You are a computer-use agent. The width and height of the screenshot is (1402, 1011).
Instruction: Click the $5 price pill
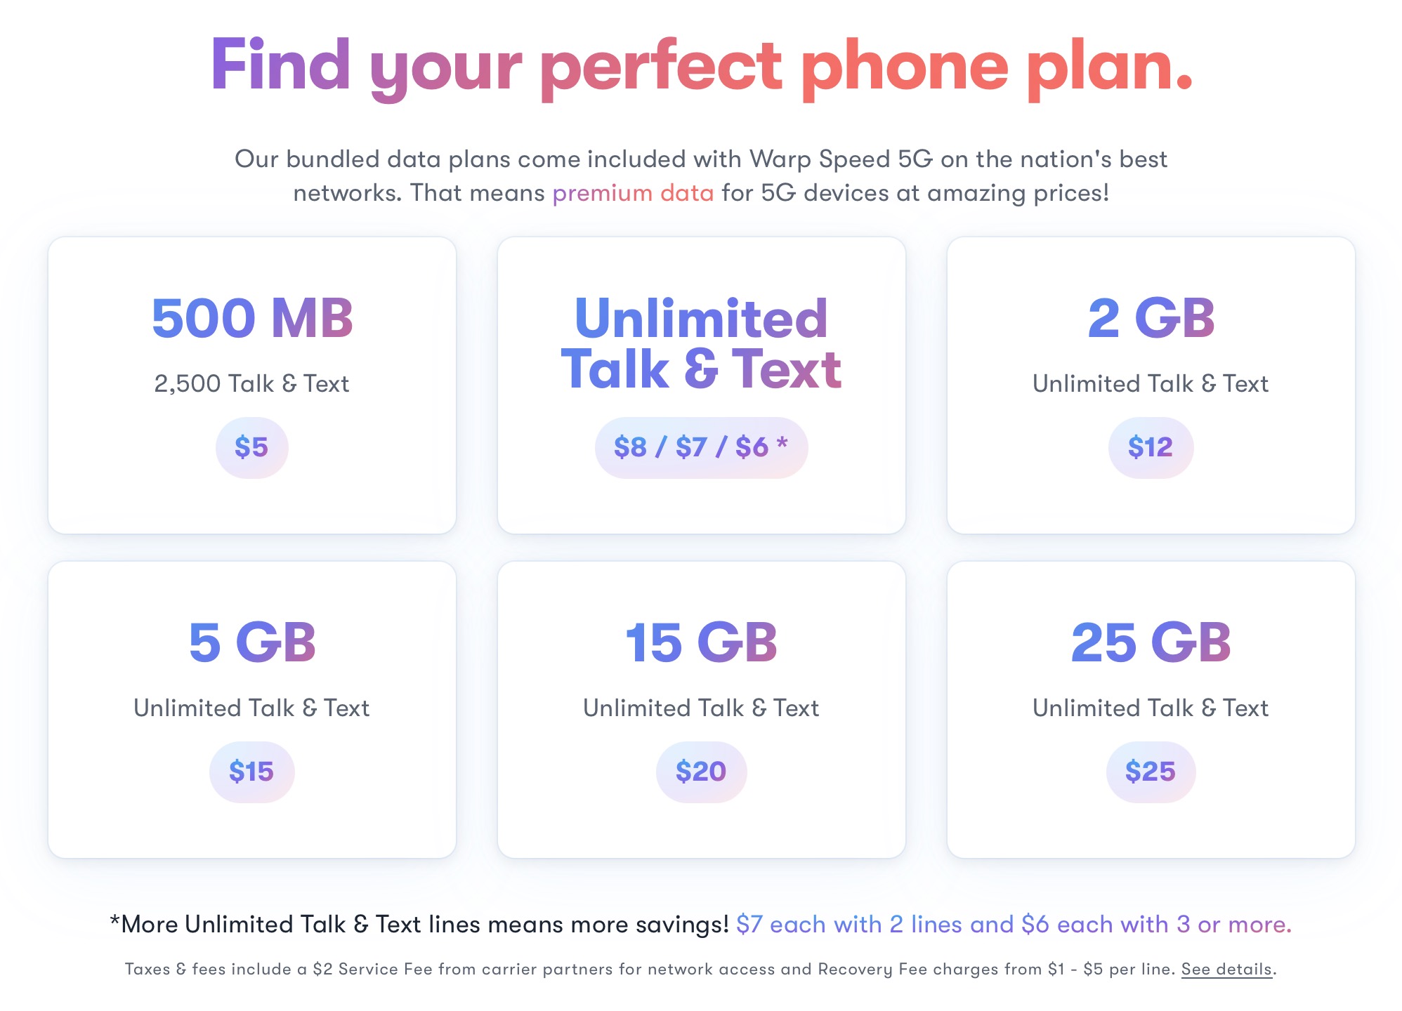(x=251, y=447)
